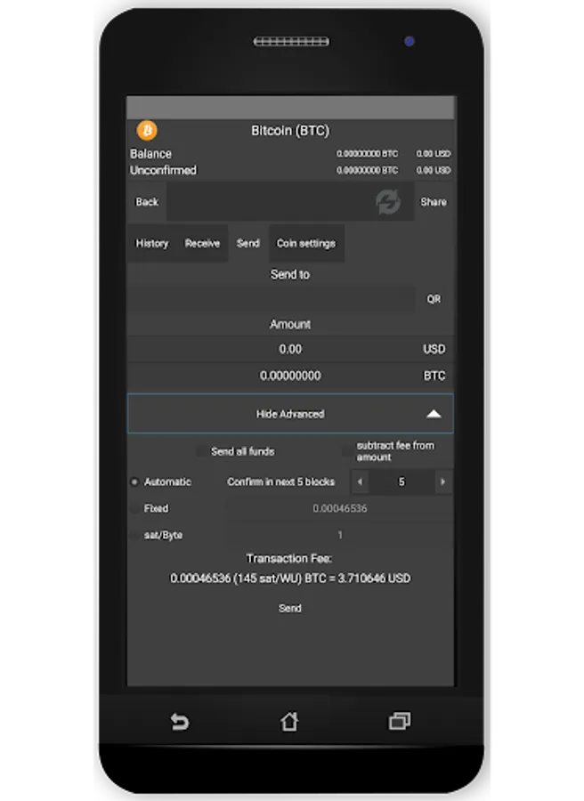The width and height of the screenshot is (584, 801).
Task: Edit the USD amount field showing 0.00
Action: point(290,349)
